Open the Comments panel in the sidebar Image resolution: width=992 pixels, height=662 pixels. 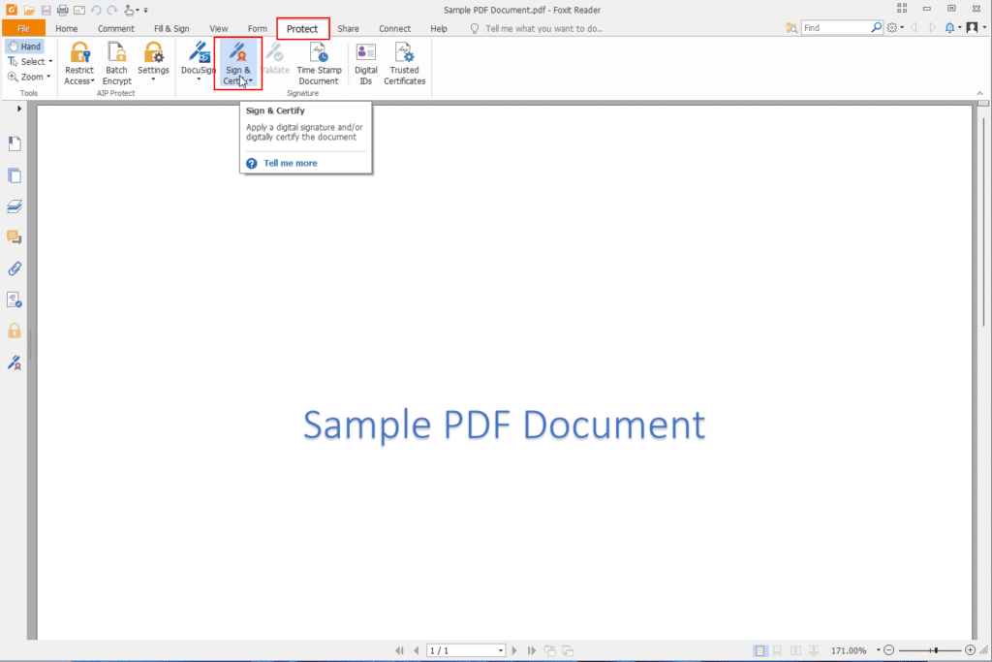point(15,237)
